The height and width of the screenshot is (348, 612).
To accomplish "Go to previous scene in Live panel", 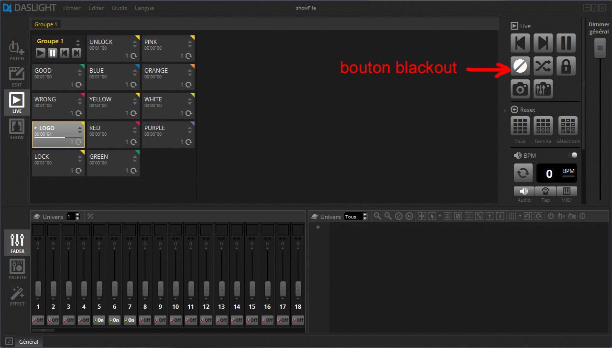I will point(520,43).
